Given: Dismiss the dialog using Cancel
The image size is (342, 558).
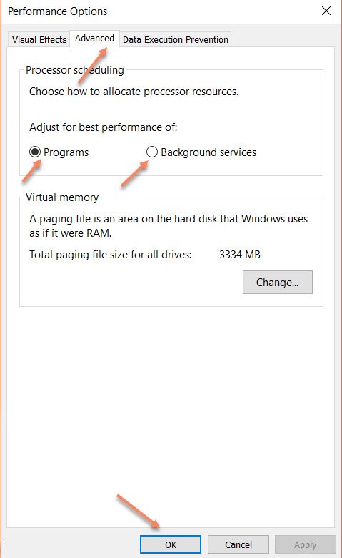Looking at the screenshot, I should click(238, 544).
